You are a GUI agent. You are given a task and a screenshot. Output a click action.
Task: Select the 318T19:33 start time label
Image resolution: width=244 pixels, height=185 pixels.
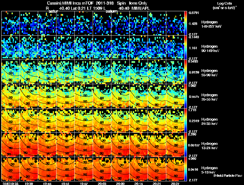[x=9, y=183]
